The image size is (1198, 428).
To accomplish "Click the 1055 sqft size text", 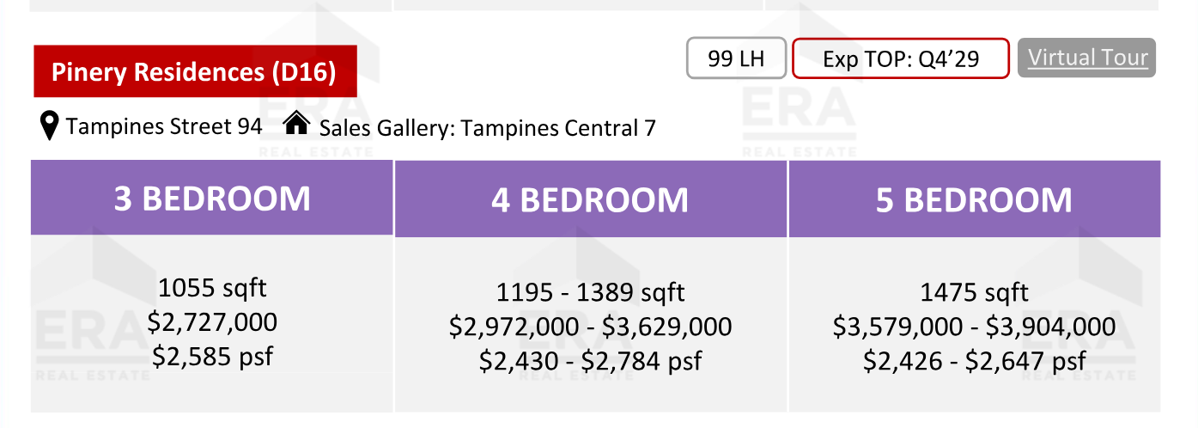I will [212, 287].
